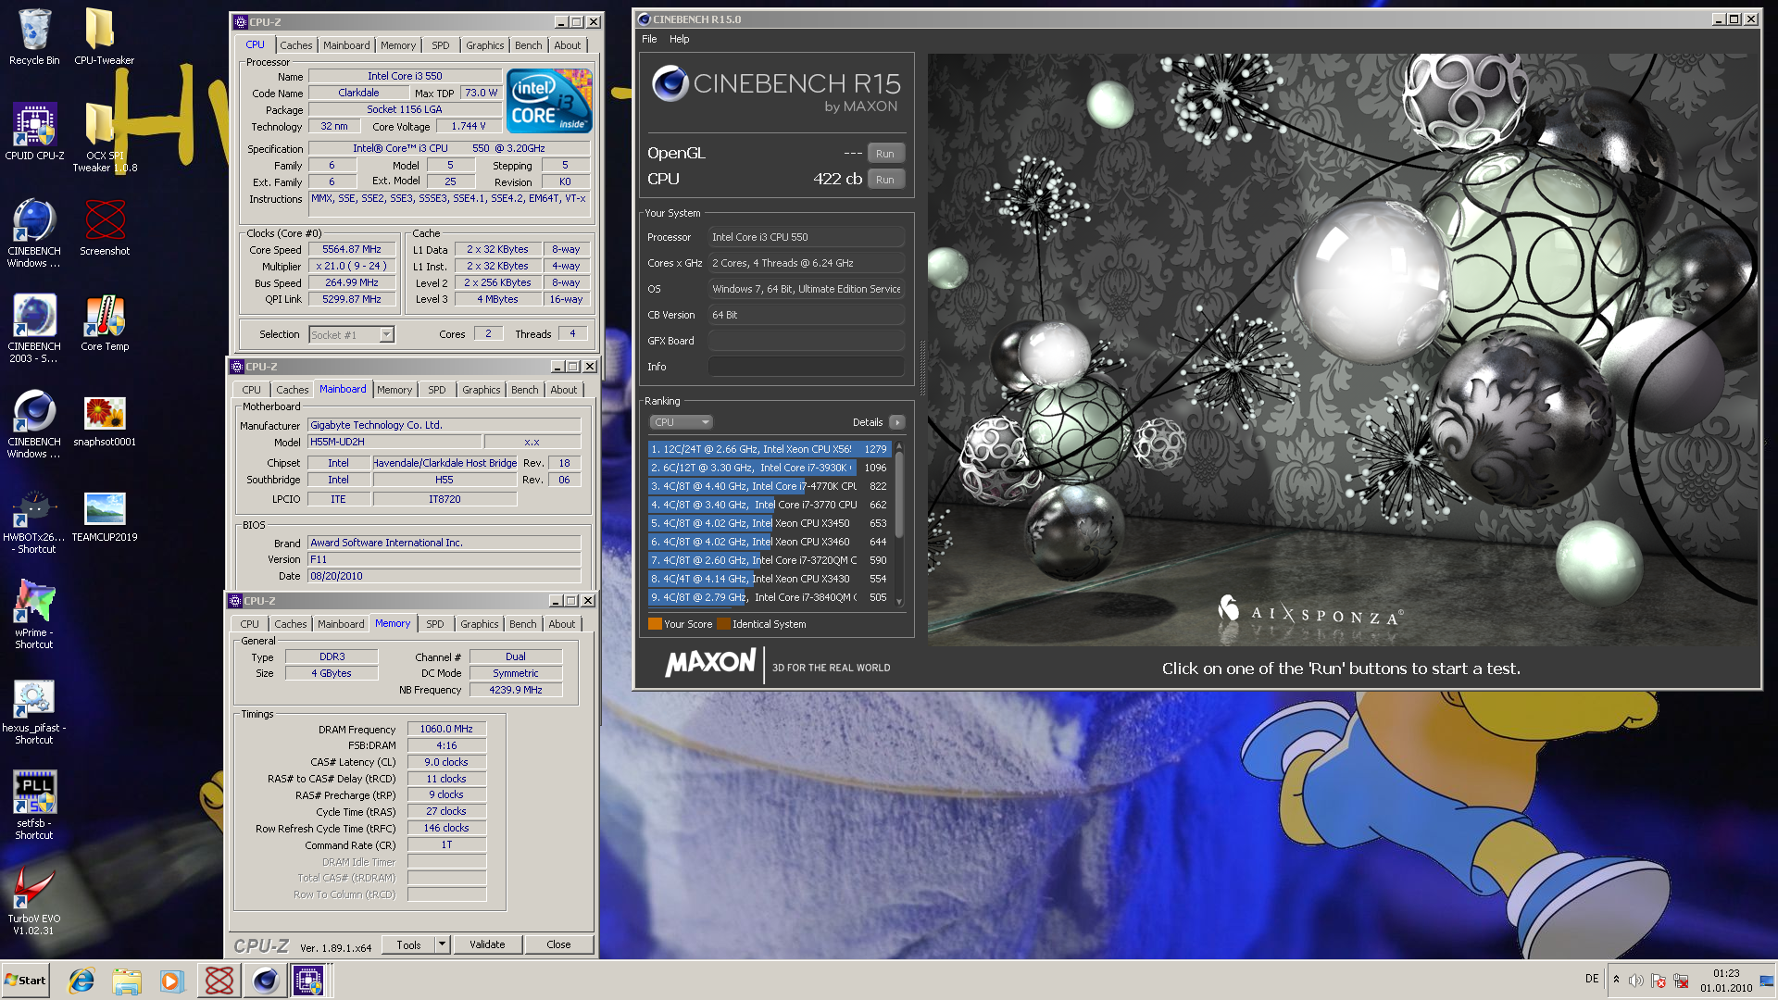Click the Cinebench R15 logo
Viewport: 1778px width, 1000px height.
(x=776, y=89)
